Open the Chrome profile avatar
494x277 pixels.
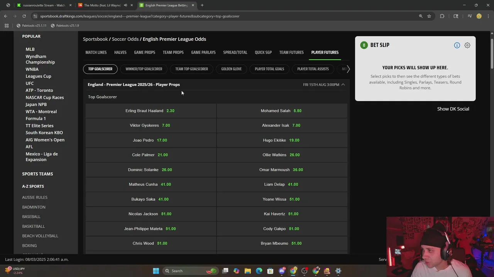[479, 16]
